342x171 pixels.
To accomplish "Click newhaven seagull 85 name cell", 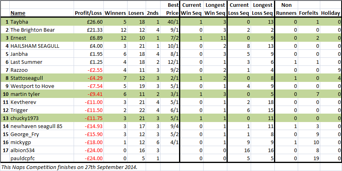I will pos(42,126).
